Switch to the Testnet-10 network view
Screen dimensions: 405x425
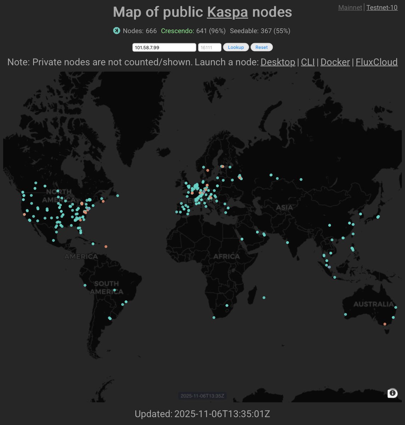click(382, 7)
